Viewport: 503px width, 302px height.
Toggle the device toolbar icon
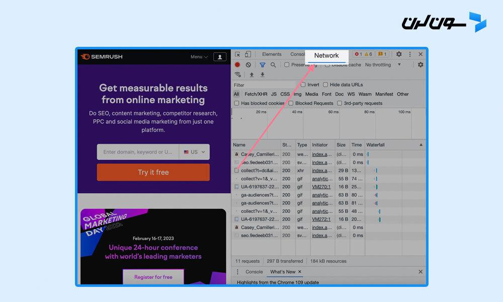pos(248,54)
